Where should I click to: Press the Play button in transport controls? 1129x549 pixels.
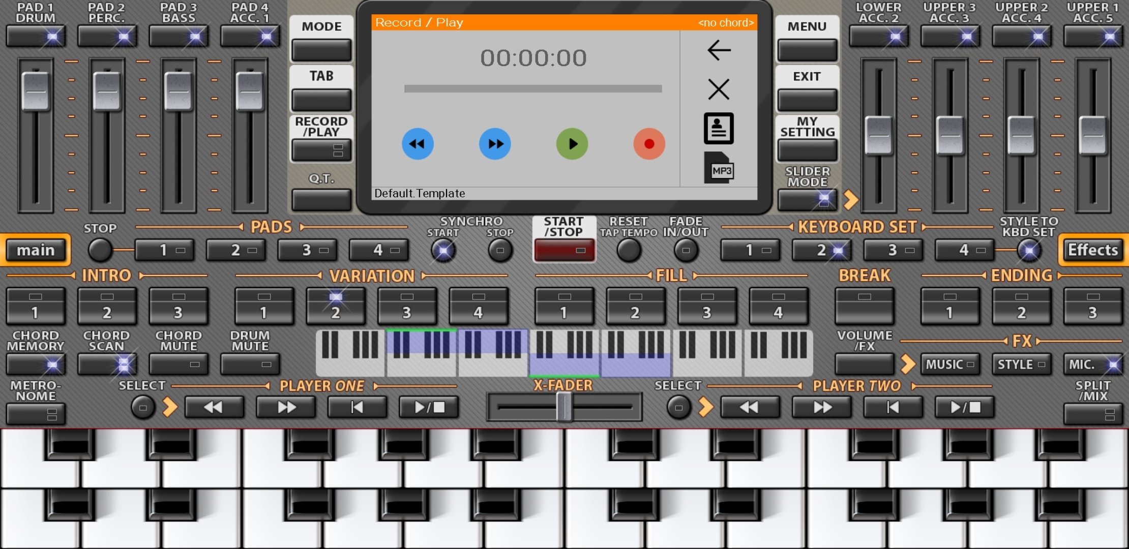572,143
